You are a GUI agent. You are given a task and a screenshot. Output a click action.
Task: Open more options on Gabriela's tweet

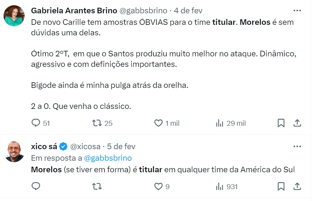pyautogui.click(x=297, y=11)
